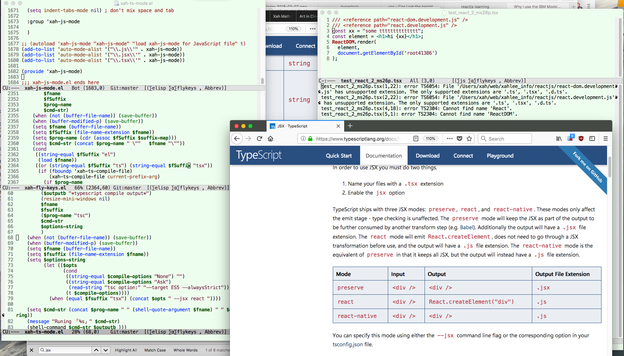Save page to Pocket
Screen dimensions: 624x356
(x=460, y=139)
